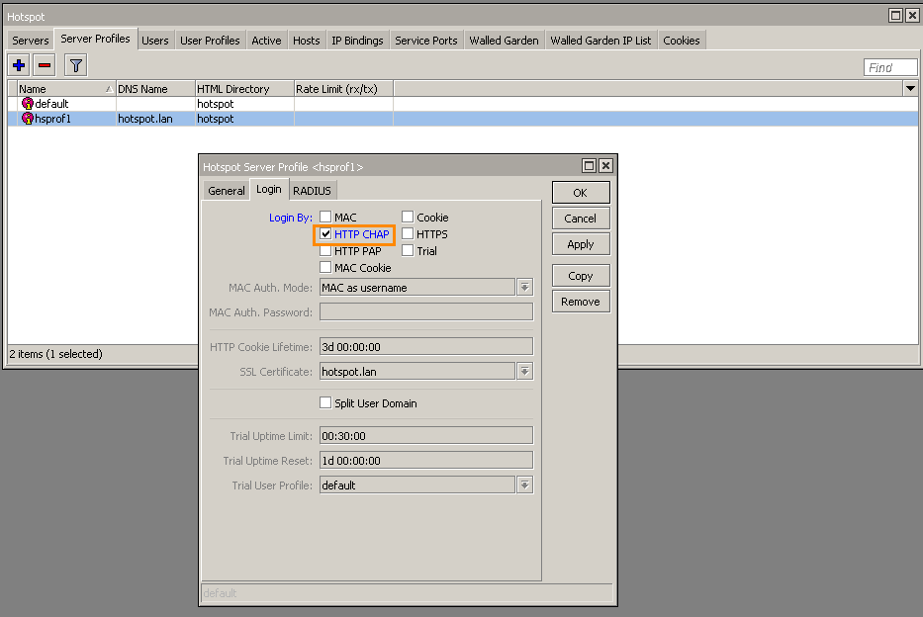The width and height of the screenshot is (923, 617).
Task: Maximize the Hotspot Server Profile dialog
Action: [589, 166]
